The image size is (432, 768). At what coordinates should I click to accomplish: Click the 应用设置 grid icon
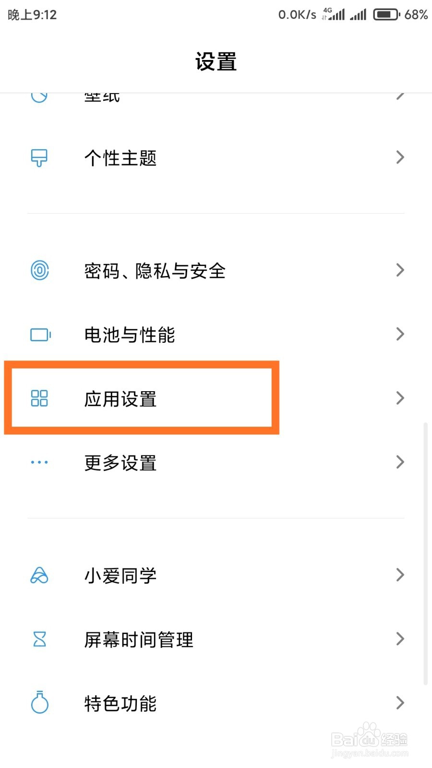[x=39, y=398]
